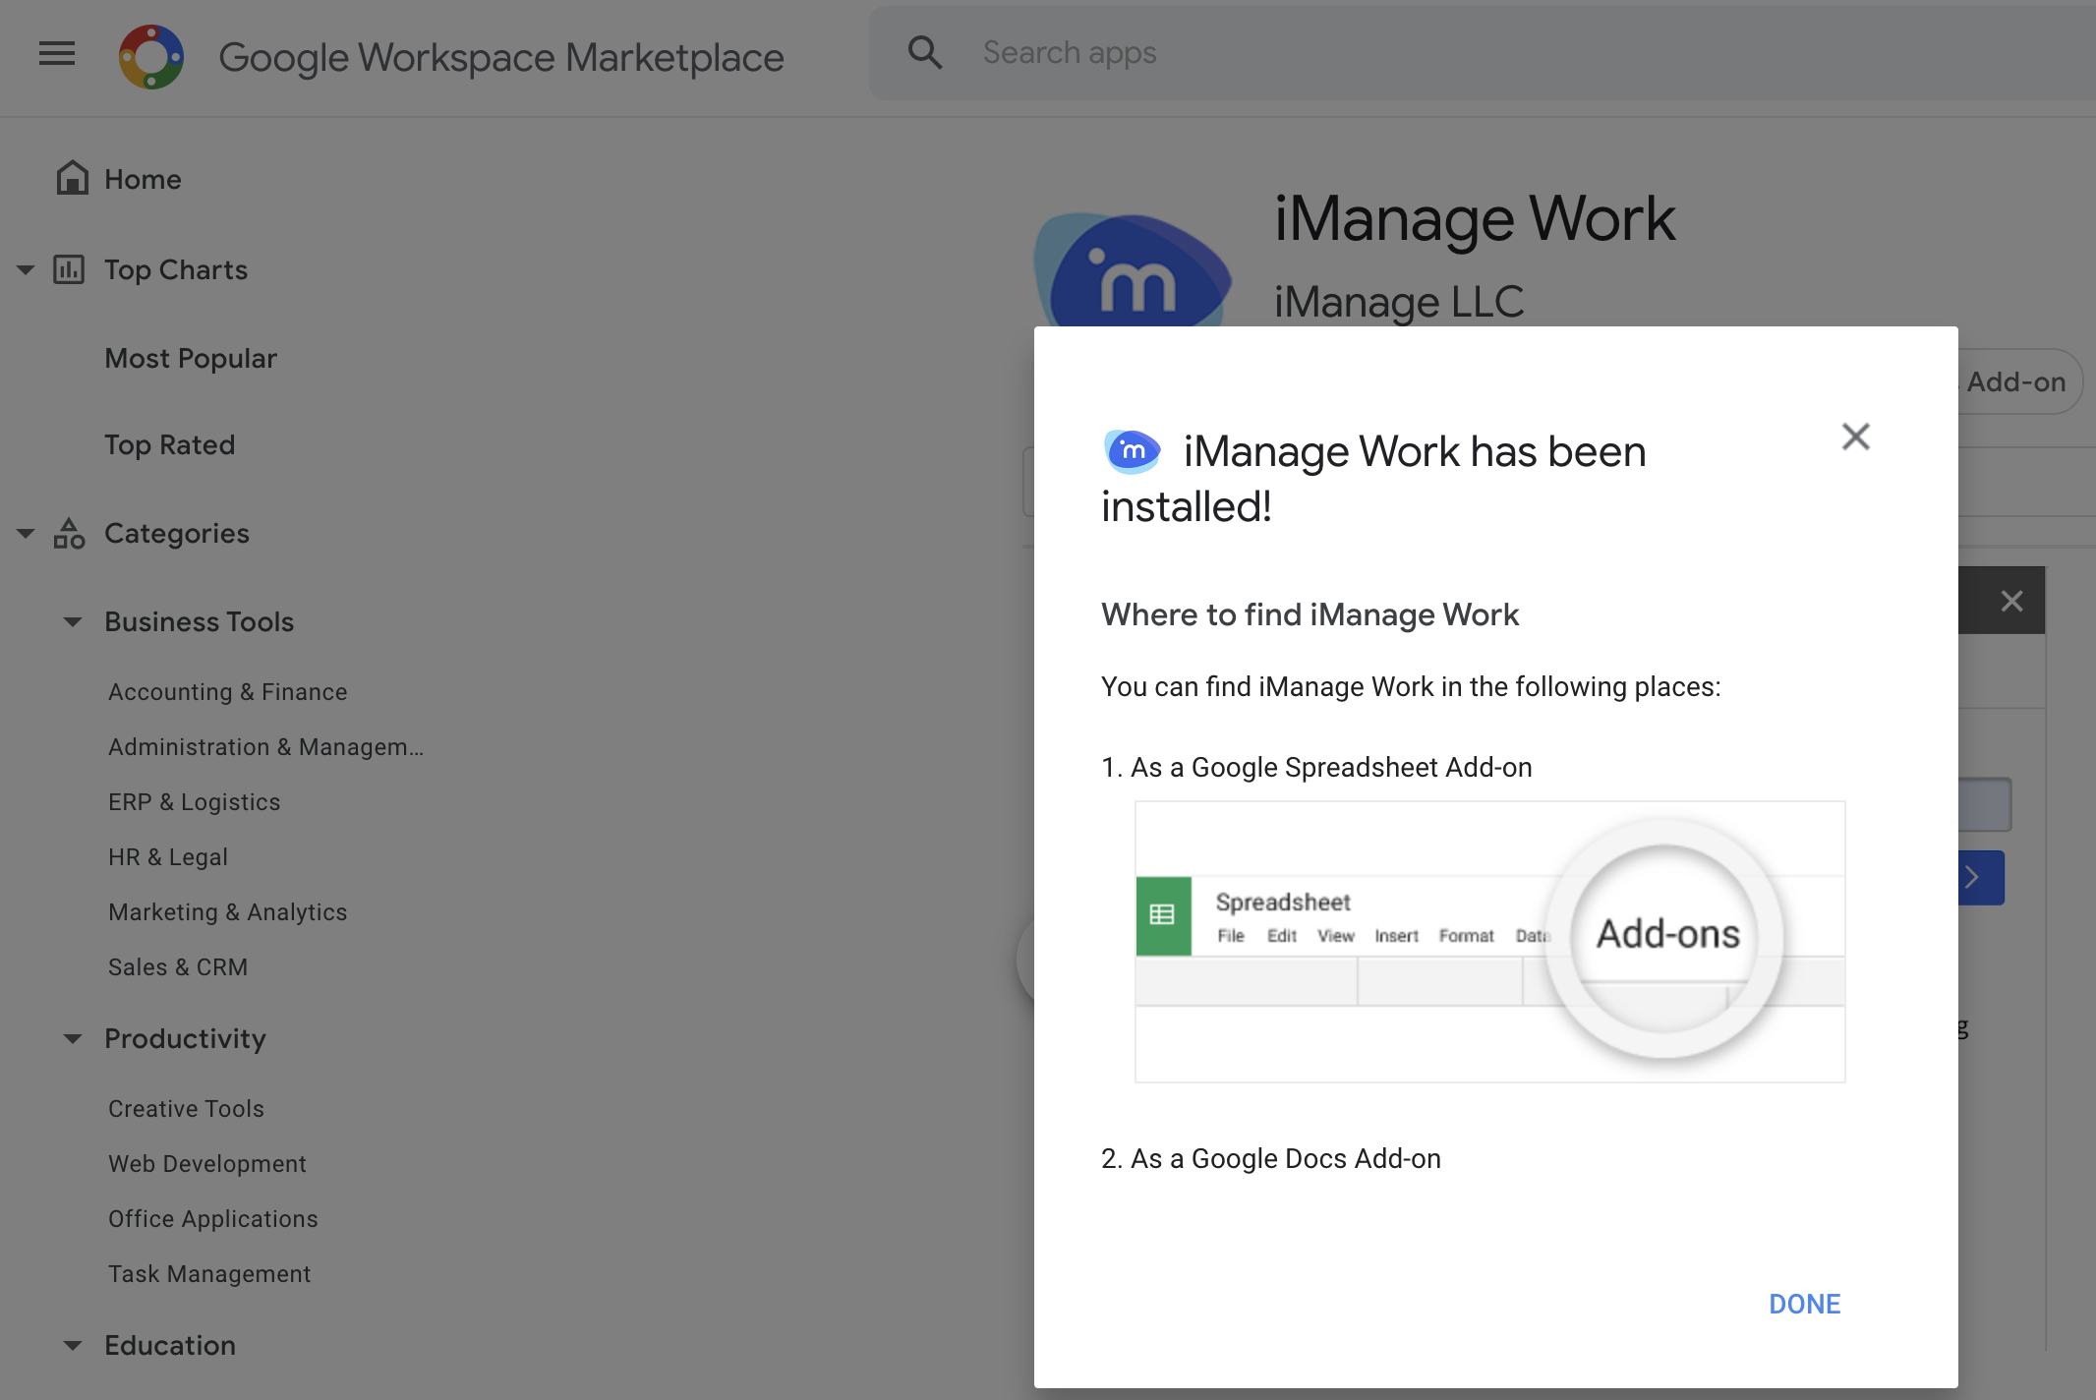Open the hamburger main menu
Screen dimensions: 2096x1400
pyautogui.click(x=57, y=53)
